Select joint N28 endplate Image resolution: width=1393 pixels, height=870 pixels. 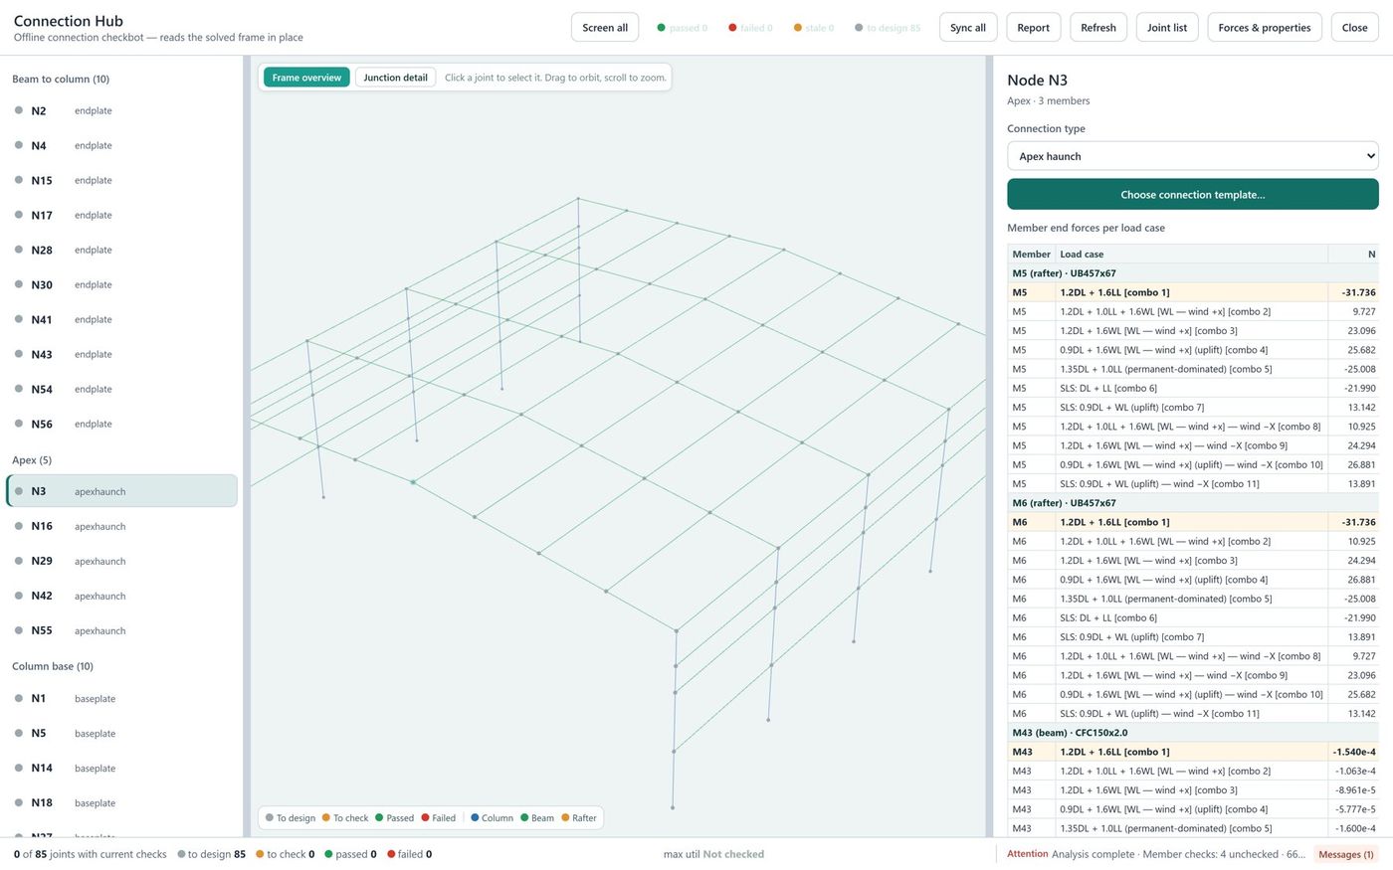pyautogui.click(x=121, y=250)
